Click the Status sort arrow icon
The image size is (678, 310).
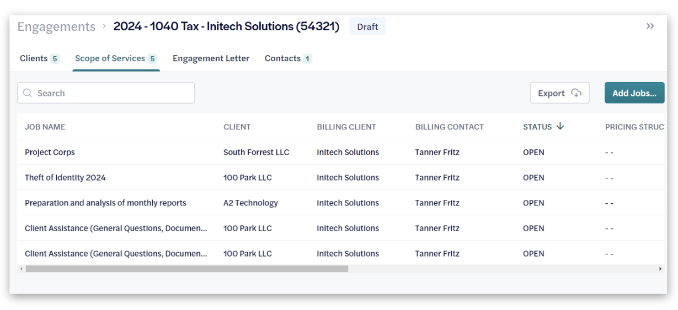560,126
